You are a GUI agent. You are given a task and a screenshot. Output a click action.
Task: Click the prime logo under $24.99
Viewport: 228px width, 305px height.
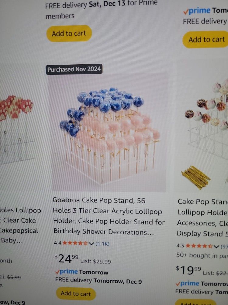tap(67, 271)
